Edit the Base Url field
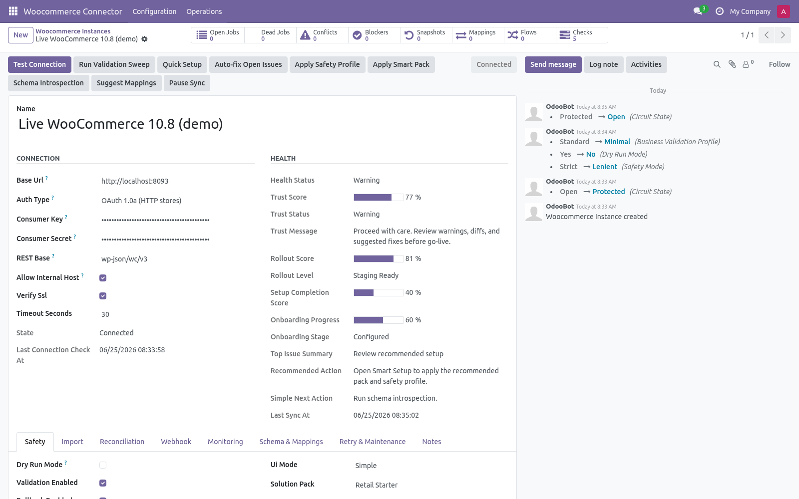Screen dimensions: 799x499 [x=177, y=181]
